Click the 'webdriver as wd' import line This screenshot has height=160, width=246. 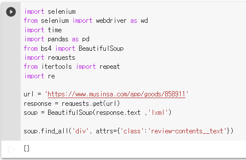pyautogui.click(x=86, y=21)
